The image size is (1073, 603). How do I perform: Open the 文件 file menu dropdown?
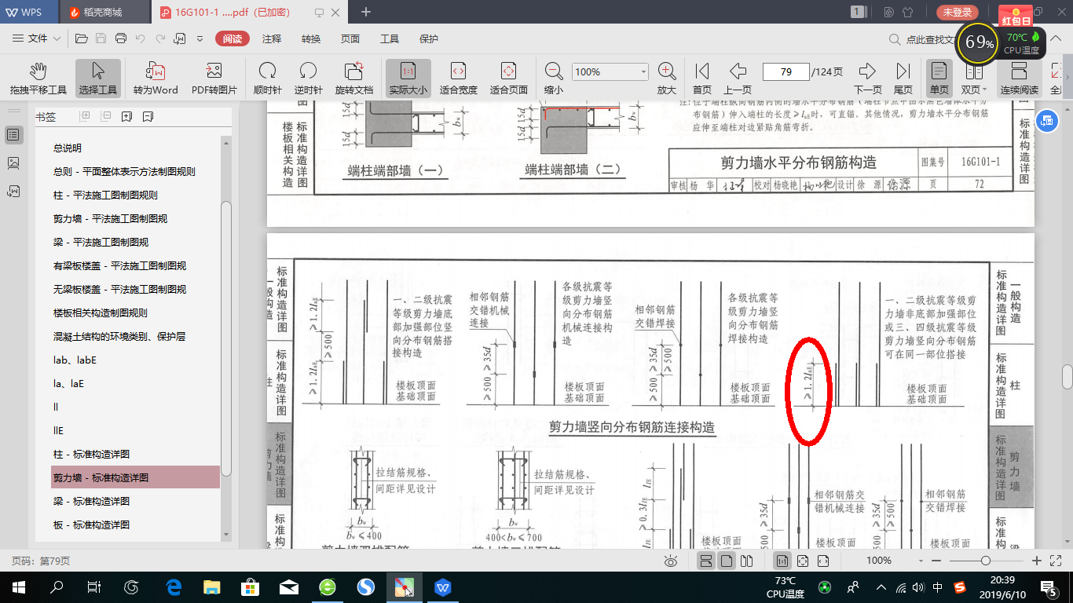(37, 38)
